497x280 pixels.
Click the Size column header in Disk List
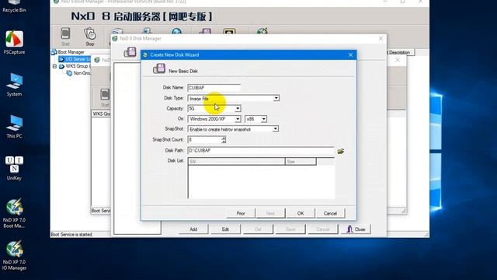(301, 162)
